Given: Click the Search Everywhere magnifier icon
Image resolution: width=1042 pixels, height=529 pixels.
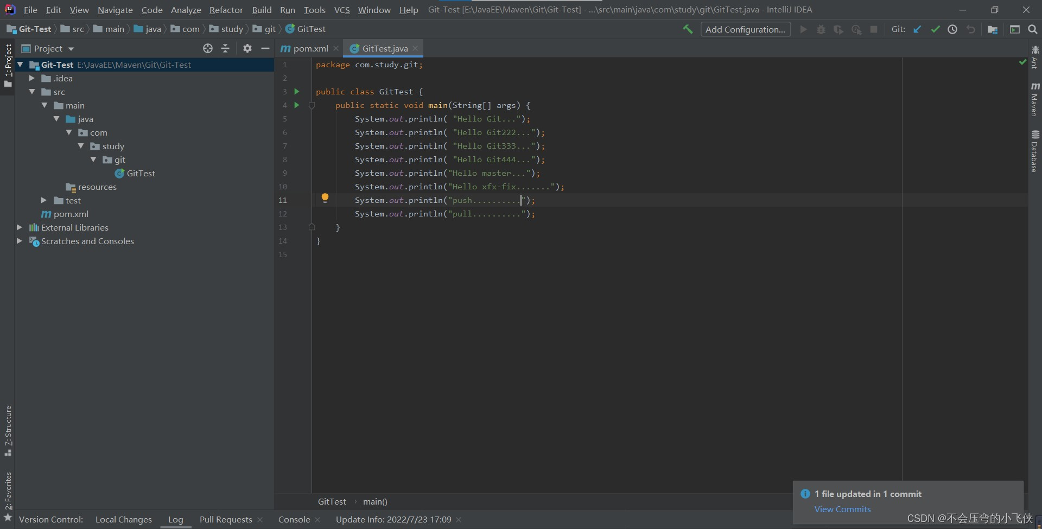Looking at the screenshot, I should tap(1033, 29).
